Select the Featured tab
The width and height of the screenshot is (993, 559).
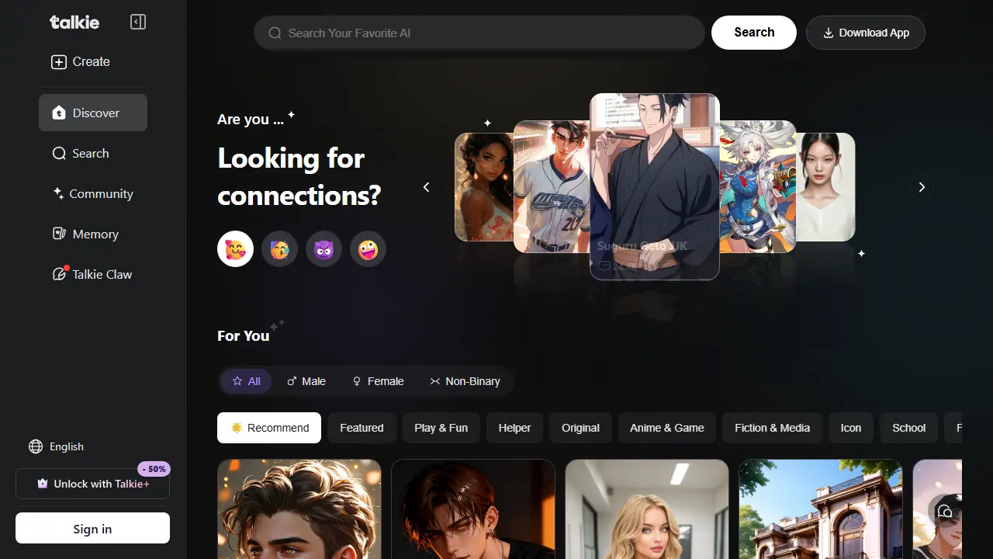pos(362,428)
